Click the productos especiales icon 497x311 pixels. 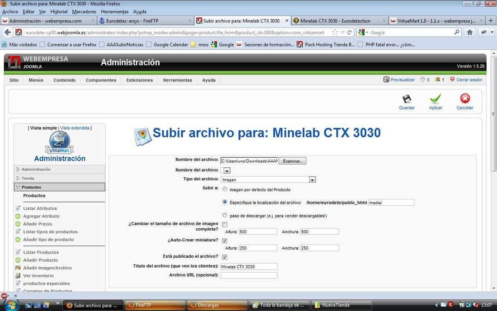coord(18,283)
